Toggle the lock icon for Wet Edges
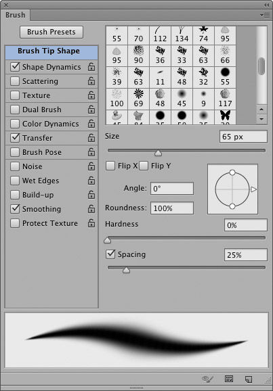 (91, 181)
